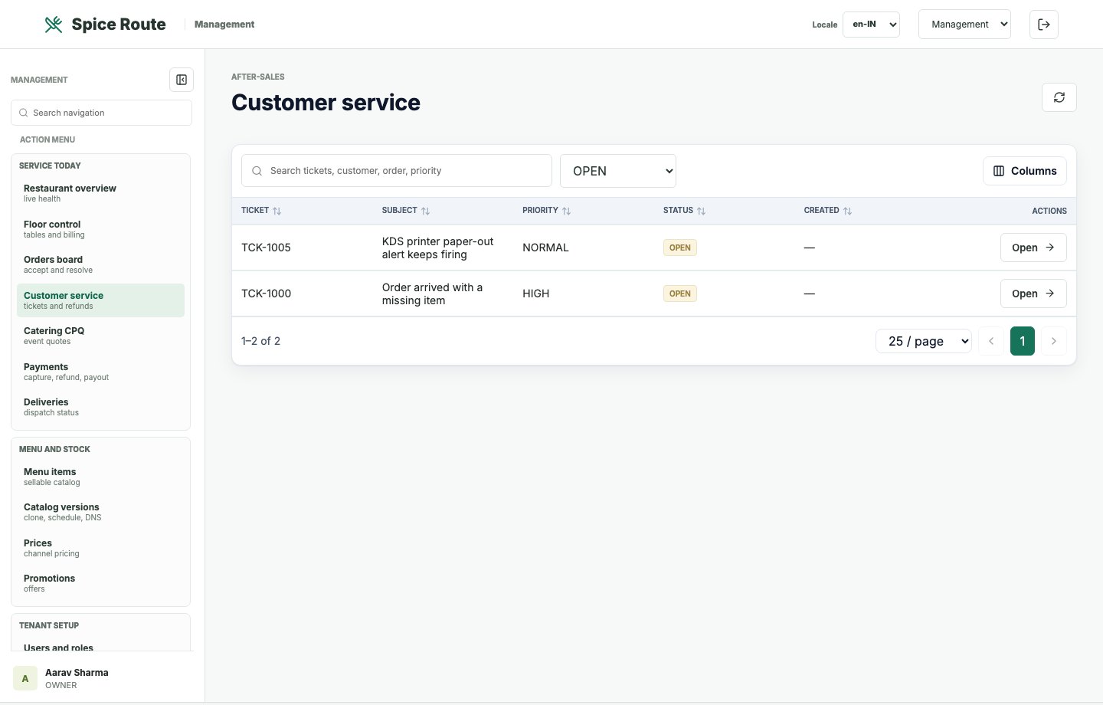Select Customer service in sidebar
The height and width of the screenshot is (705, 1103).
(x=100, y=300)
